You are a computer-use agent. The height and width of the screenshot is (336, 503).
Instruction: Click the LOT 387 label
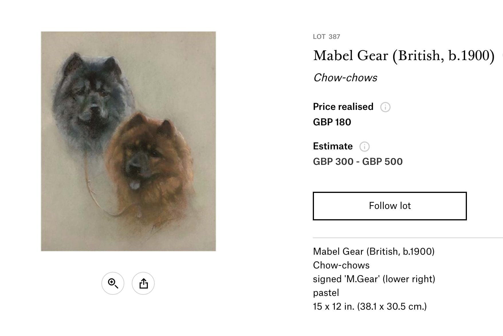[327, 37]
